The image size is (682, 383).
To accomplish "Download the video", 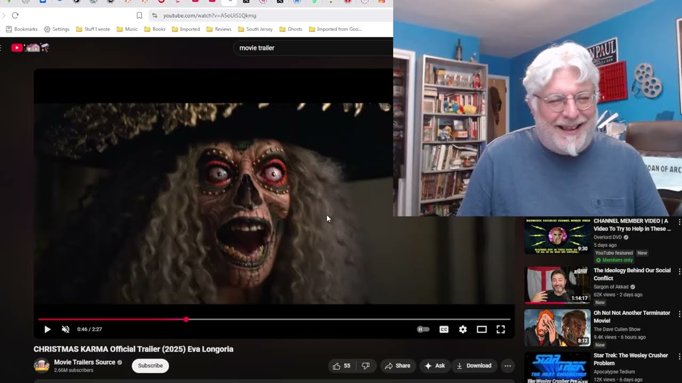I will pos(473,366).
